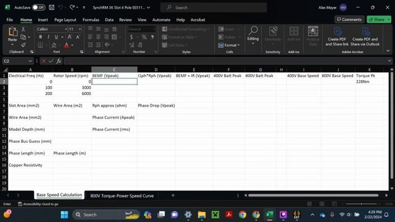Image resolution: width=395 pixels, height=222 pixels.
Task: Click the Copy icon
Action: pos(23,37)
